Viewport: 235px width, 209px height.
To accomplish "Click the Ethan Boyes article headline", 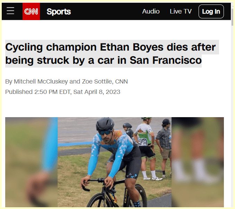I will point(110,54).
